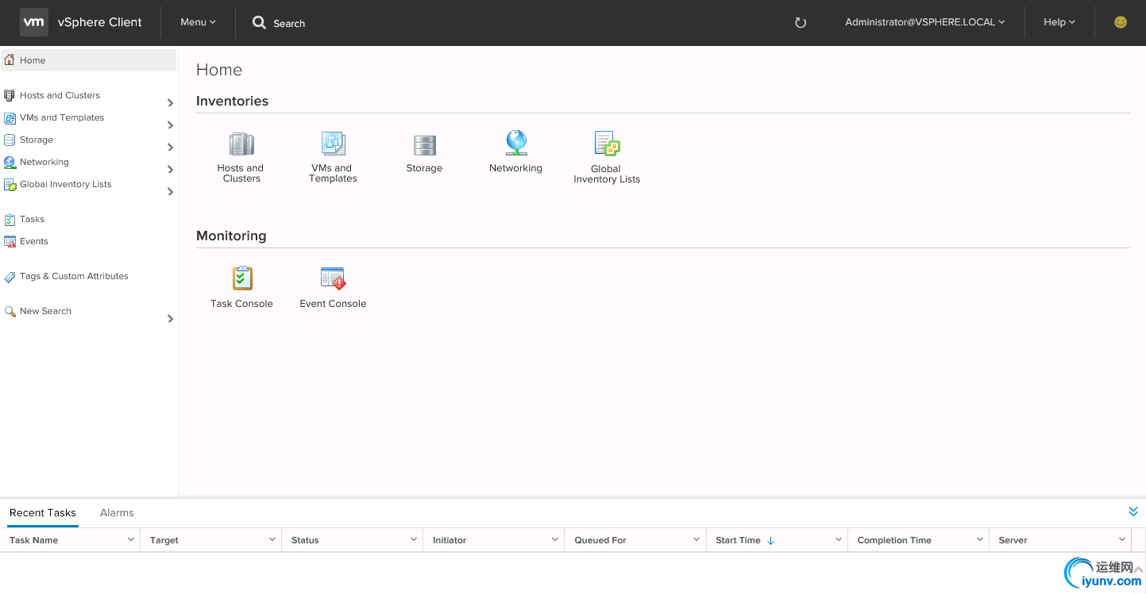1146x594 pixels.
Task: Switch to the Recent Tasks tab
Action: pyautogui.click(x=43, y=512)
